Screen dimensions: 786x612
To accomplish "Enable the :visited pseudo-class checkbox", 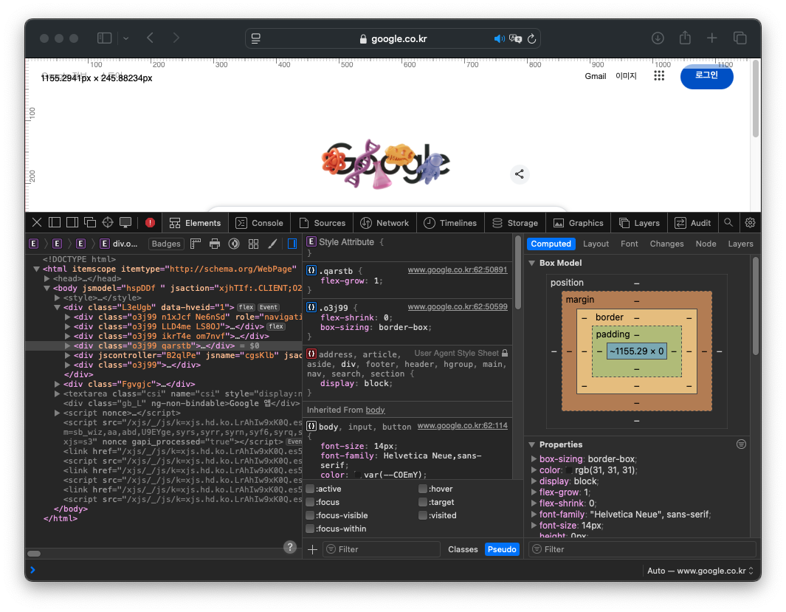I will pyautogui.click(x=423, y=515).
